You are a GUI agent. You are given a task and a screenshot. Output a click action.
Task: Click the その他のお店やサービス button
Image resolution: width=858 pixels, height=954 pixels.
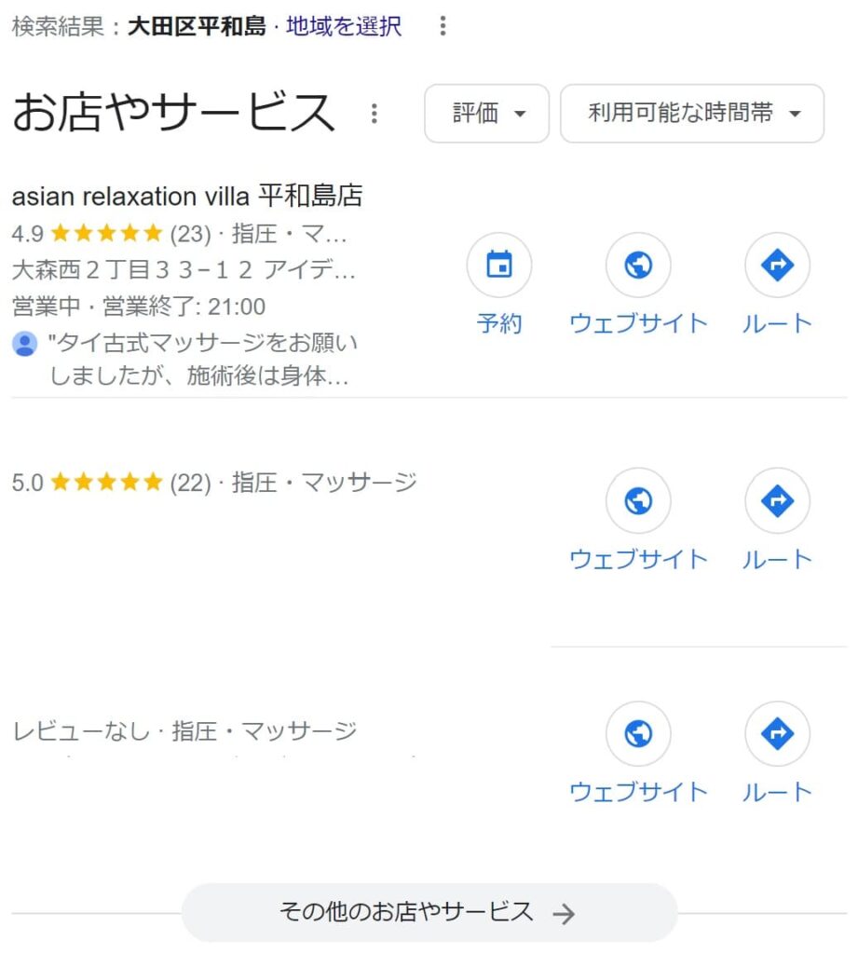click(429, 913)
